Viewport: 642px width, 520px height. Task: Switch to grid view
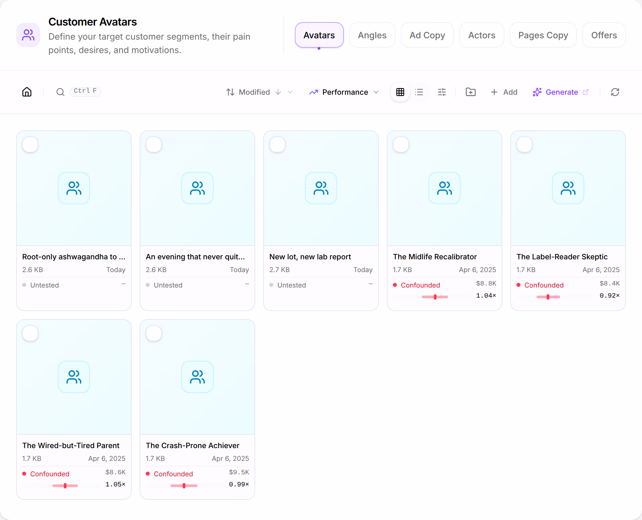click(x=400, y=92)
